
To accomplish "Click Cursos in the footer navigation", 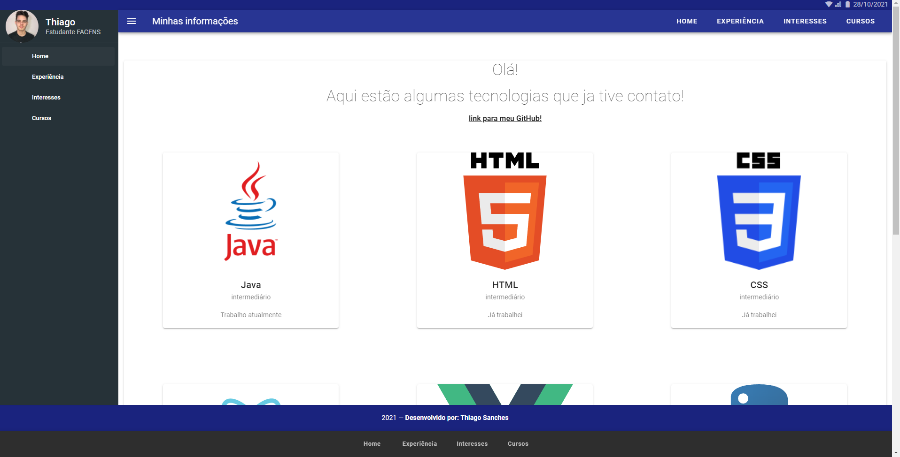I will [518, 443].
